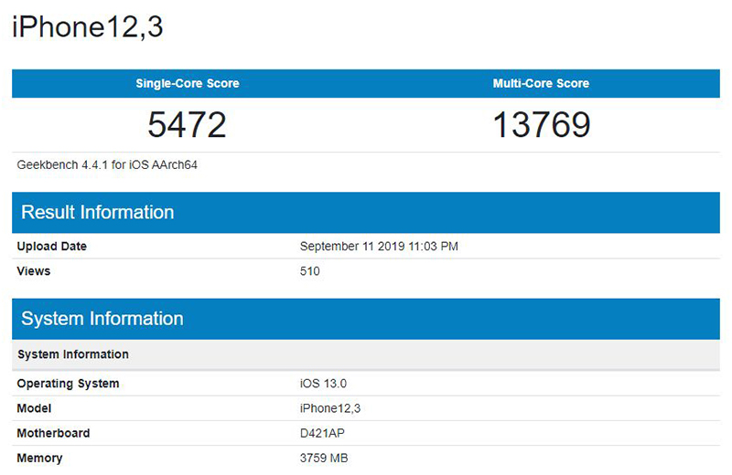Image resolution: width=732 pixels, height=475 pixels.
Task: Click the Geekbench 4.4.1 for iOS AArch64 text
Action: coord(108,165)
